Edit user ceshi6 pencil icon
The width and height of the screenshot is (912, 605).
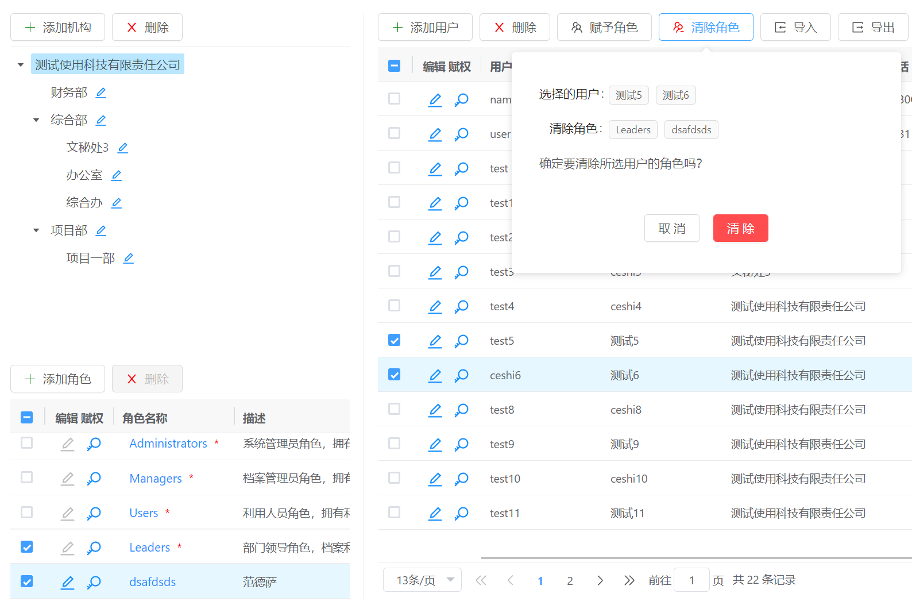tap(435, 375)
